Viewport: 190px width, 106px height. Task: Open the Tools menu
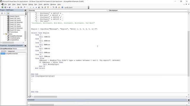click(x=40, y=4)
